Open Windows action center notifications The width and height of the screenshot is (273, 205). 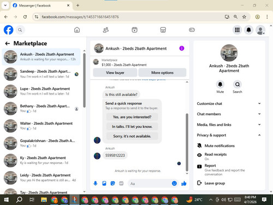[x=264, y=200]
